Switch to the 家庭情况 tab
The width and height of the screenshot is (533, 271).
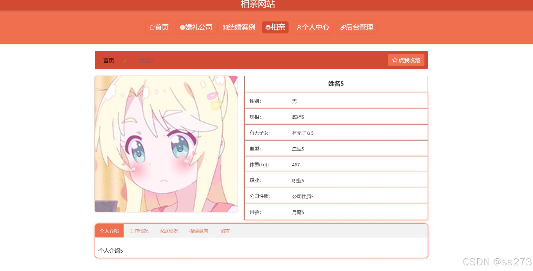[169, 231]
